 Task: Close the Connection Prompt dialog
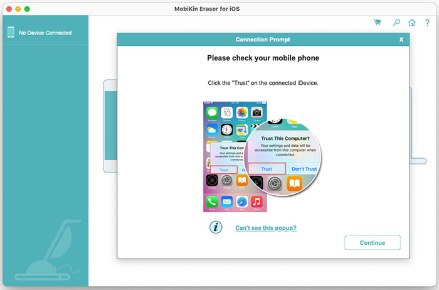point(401,40)
